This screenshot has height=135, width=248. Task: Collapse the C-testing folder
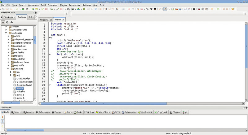[x=8, y=69]
